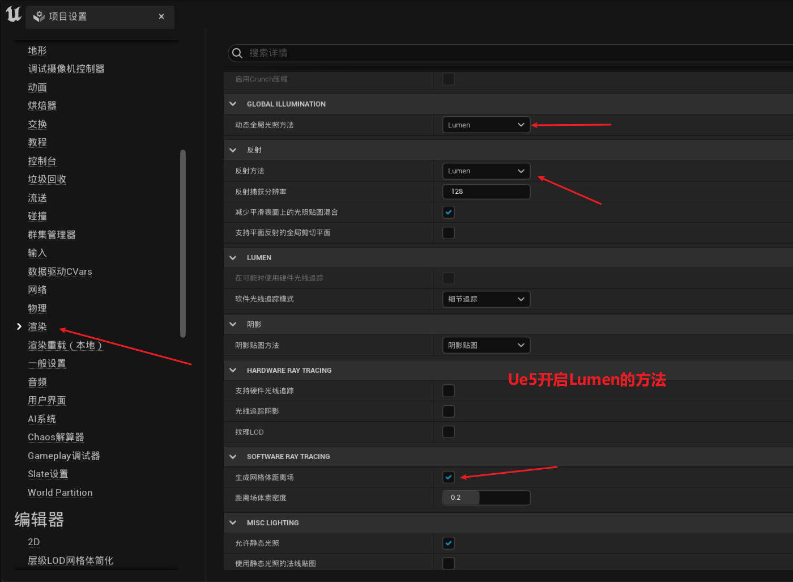
Task: Click the 反射捕获分辨率 input field
Action: click(x=486, y=192)
